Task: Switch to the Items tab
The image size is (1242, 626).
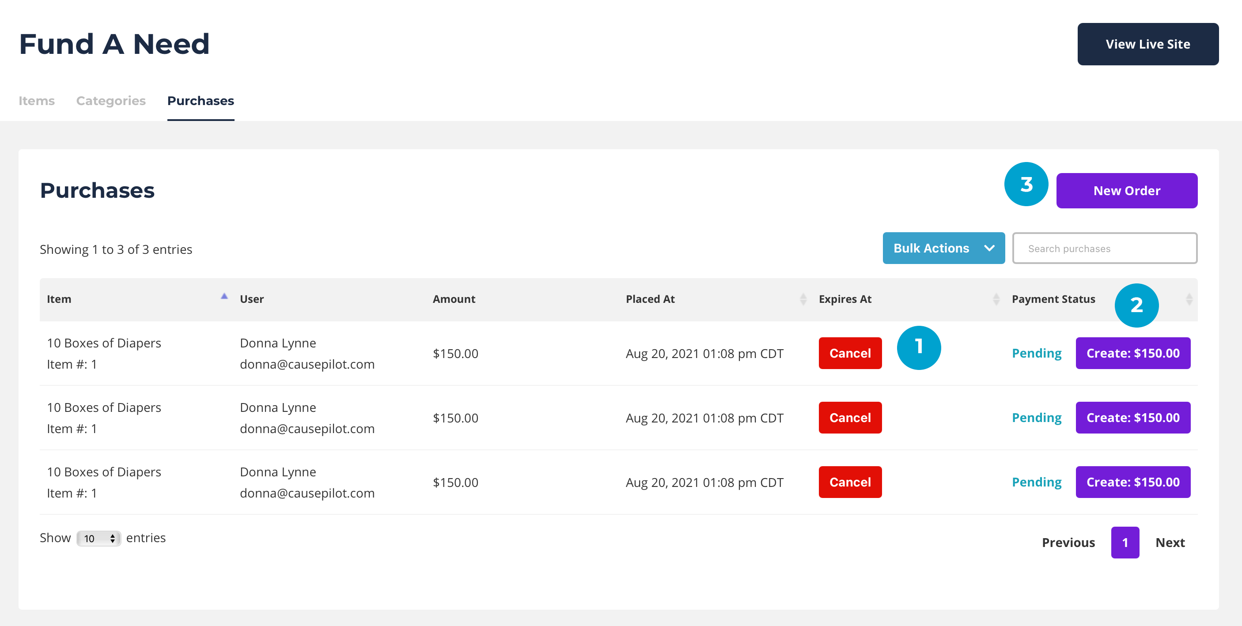Action: (37, 101)
